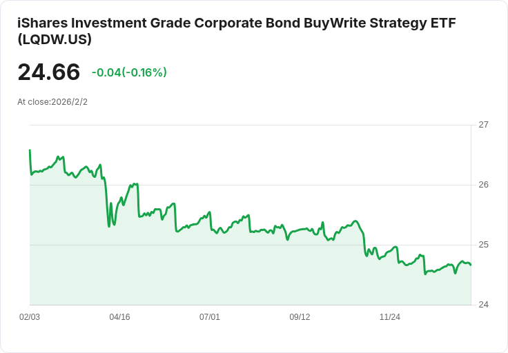
Task: Click the 24 y-axis label
Action: 483,305
